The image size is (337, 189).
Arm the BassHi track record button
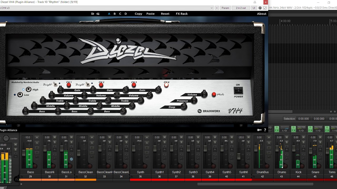[x=53, y=166]
